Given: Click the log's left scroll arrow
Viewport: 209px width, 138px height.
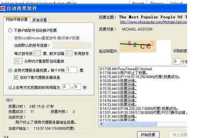Looking at the screenshot, I should [102, 124].
